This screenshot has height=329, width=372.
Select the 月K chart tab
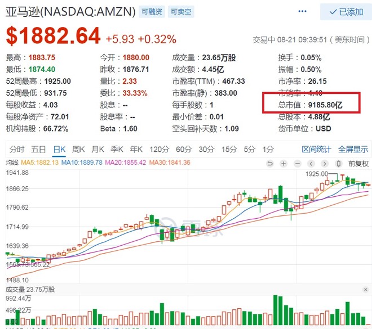(98, 150)
